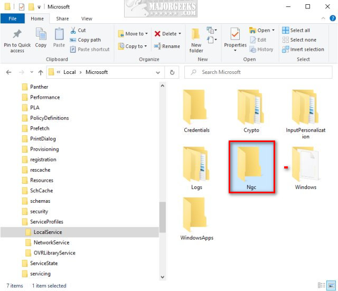Click inside the Search Microsoft box
Viewport: 338px width, 291px height.
[x=258, y=72]
